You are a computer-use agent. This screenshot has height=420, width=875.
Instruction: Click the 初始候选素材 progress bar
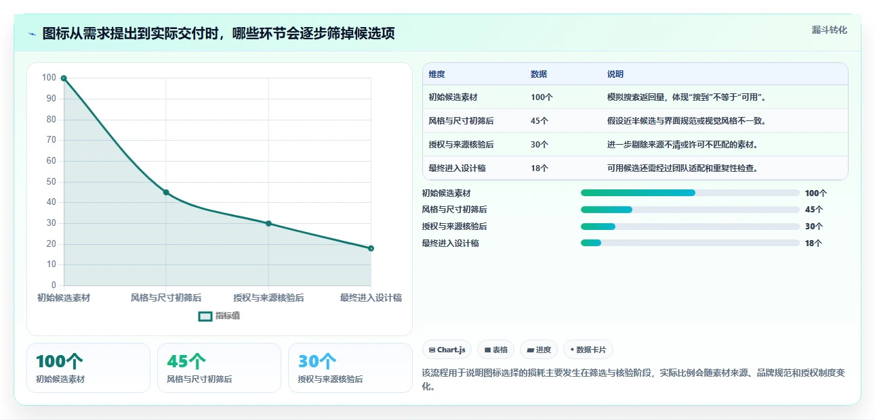point(690,193)
